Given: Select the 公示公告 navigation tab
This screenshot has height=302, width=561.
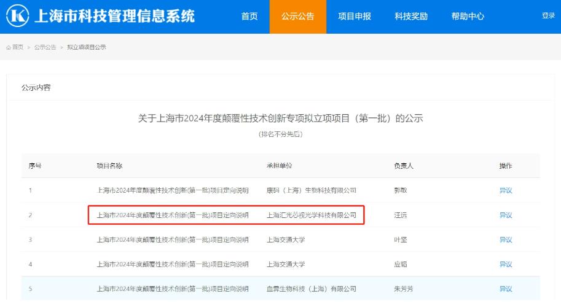Looking at the screenshot, I should coord(297,17).
